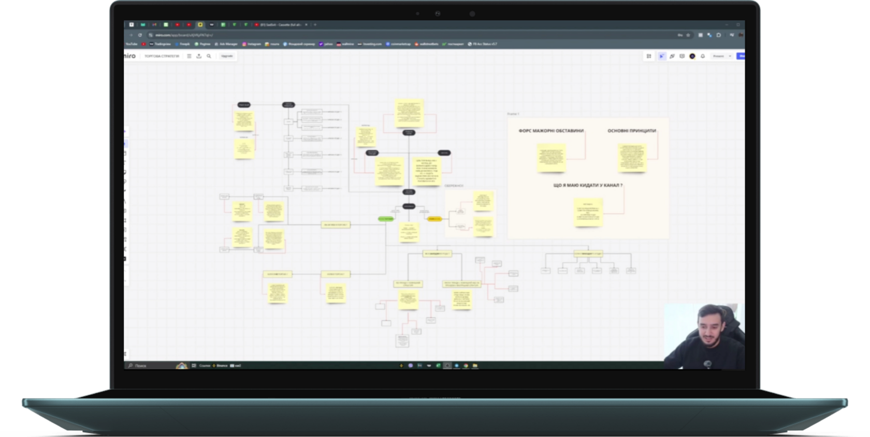Click the export board upload icon
870x437 pixels.
click(x=199, y=56)
